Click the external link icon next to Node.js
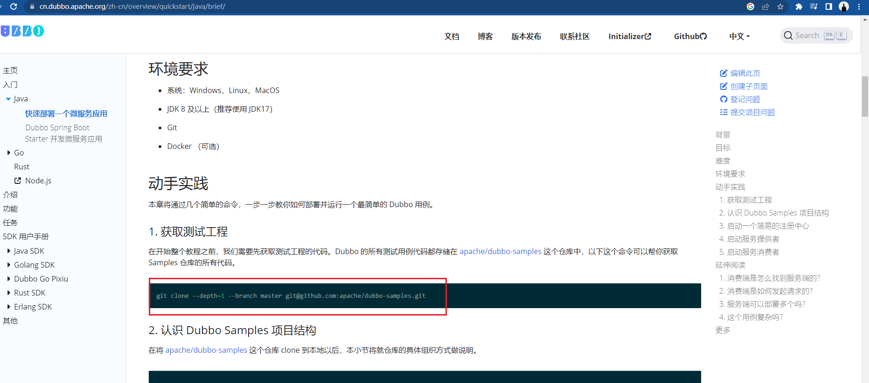 coord(18,181)
